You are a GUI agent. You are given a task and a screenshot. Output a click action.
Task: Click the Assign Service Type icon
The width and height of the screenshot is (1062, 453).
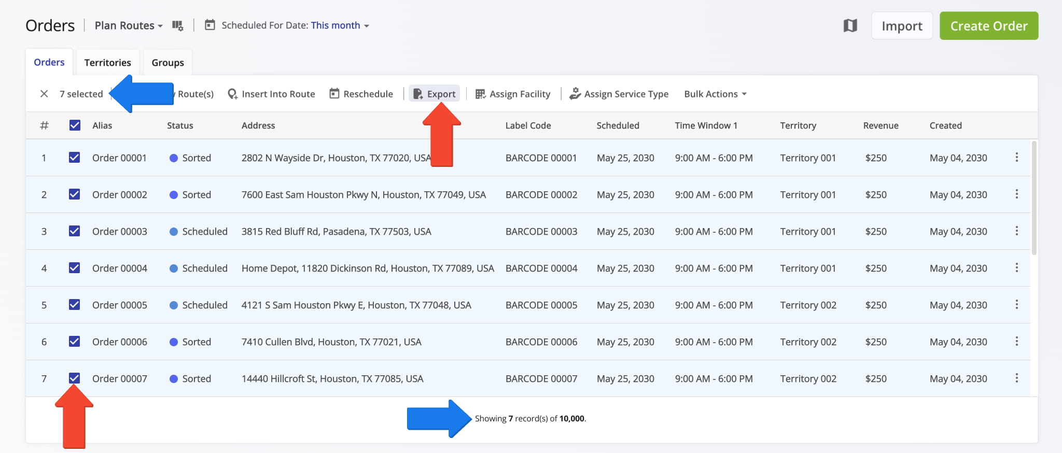[575, 94]
